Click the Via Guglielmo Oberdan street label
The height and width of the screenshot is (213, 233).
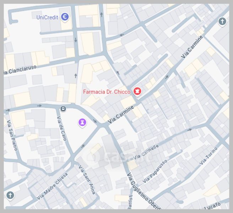tap(143, 191)
